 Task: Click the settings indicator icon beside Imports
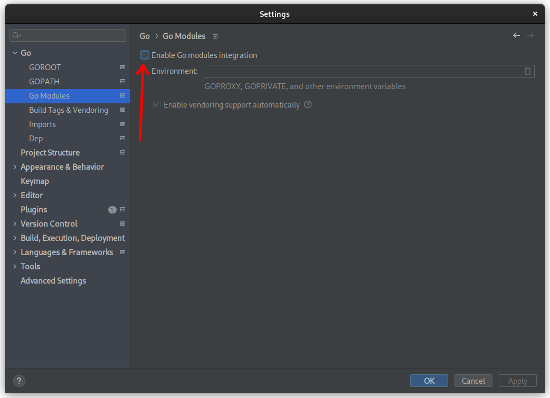click(122, 124)
